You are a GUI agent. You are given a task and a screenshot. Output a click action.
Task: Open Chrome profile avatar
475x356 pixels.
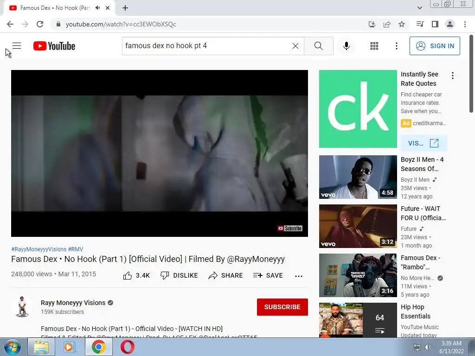coord(450,24)
